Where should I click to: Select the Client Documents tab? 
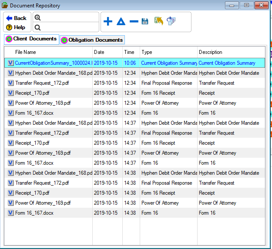[x=31, y=39]
